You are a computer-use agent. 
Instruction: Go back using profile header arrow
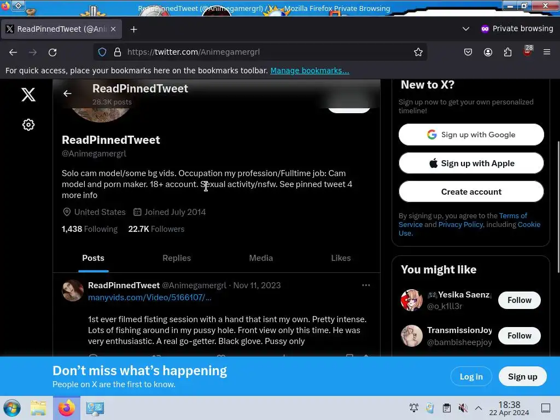coord(67,94)
